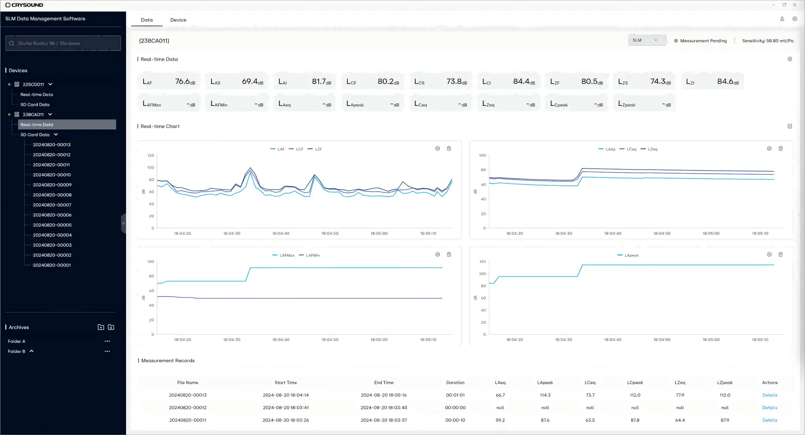
Task: Click the import folder icon in Archives
Action: coord(111,327)
